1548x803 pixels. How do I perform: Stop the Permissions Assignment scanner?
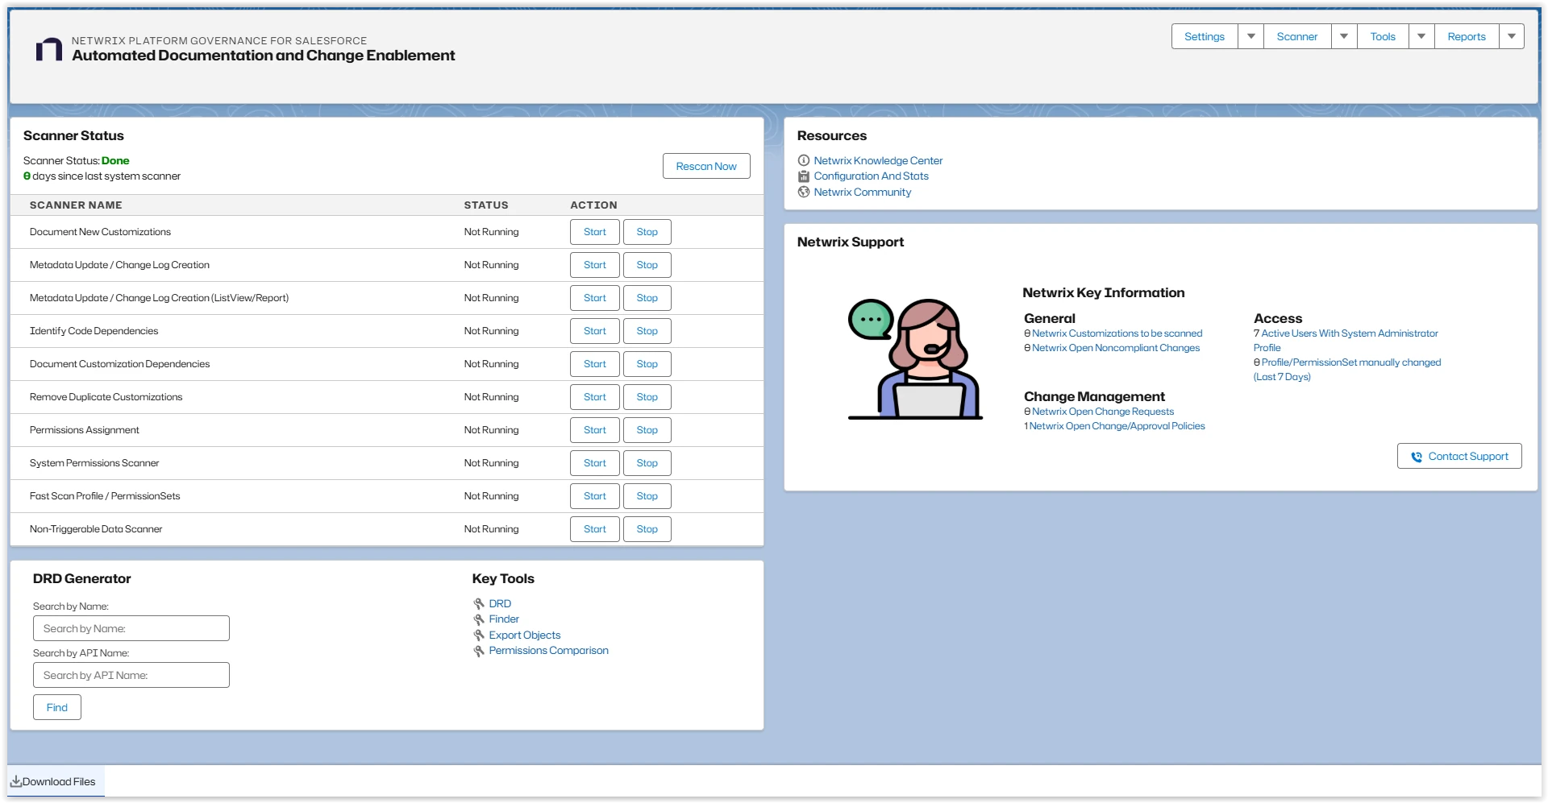pos(647,430)
